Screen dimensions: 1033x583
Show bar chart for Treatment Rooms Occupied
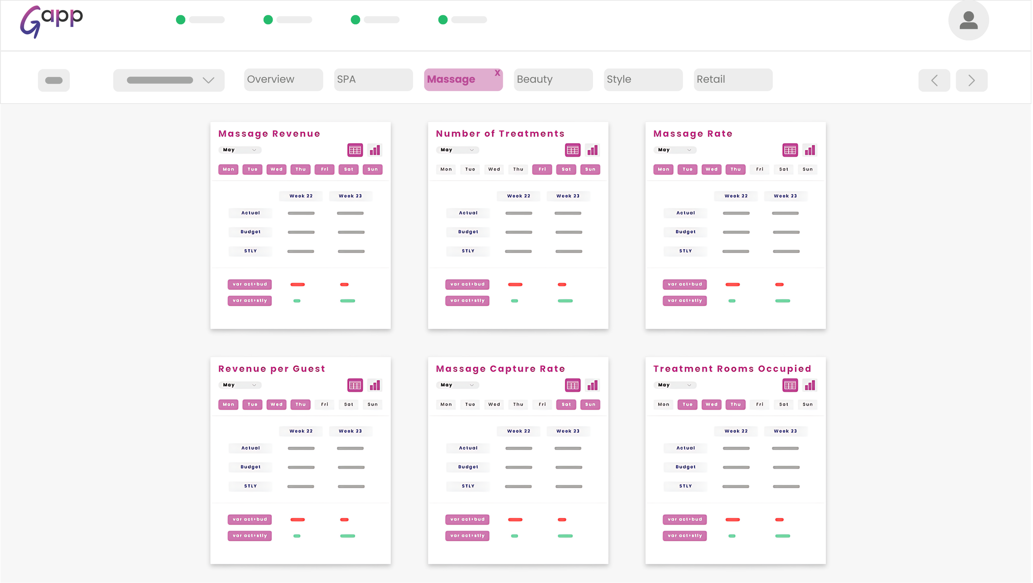click(810, 385)
